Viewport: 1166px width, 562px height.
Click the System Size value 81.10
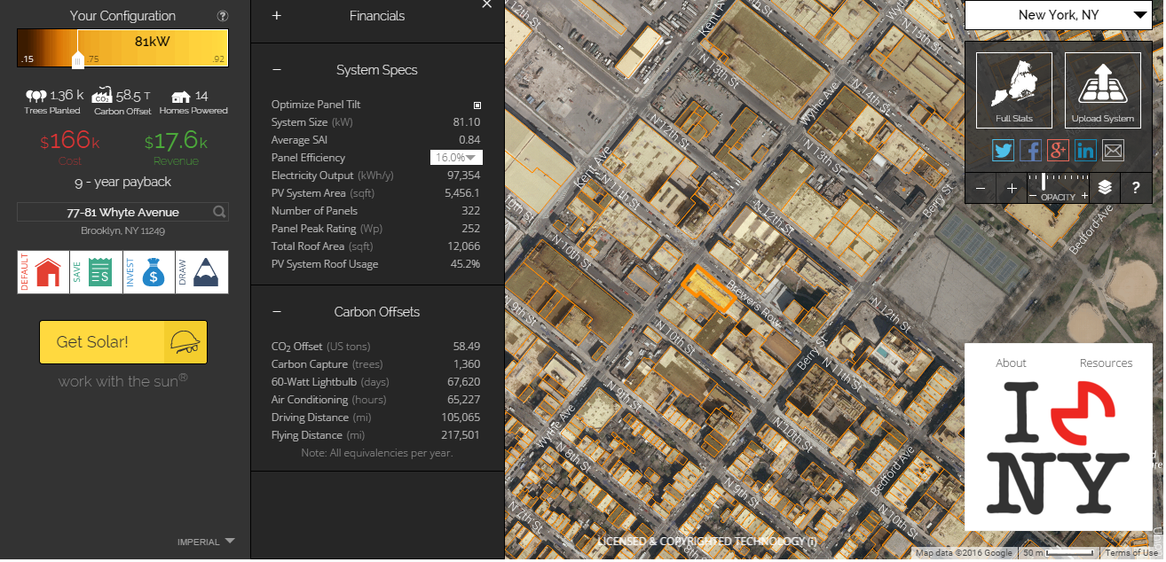click(466, 122)
